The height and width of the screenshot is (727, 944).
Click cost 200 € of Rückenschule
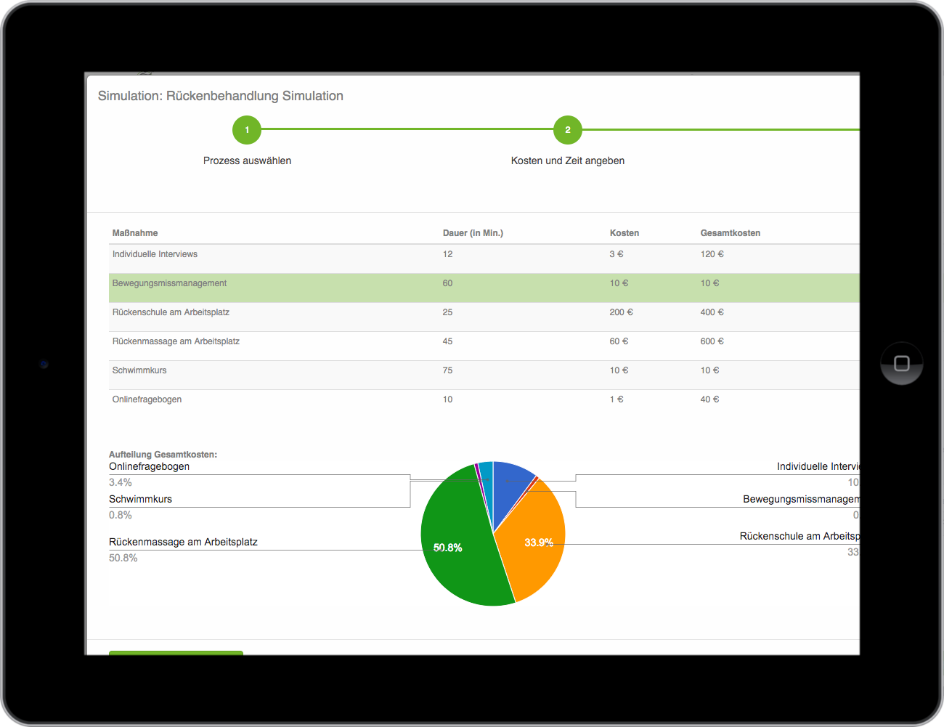pyautogui.click(x=622, y=312)
